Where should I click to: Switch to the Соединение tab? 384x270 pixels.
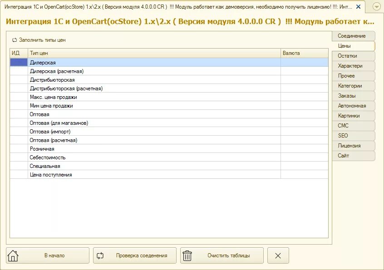tap(353, 36)
